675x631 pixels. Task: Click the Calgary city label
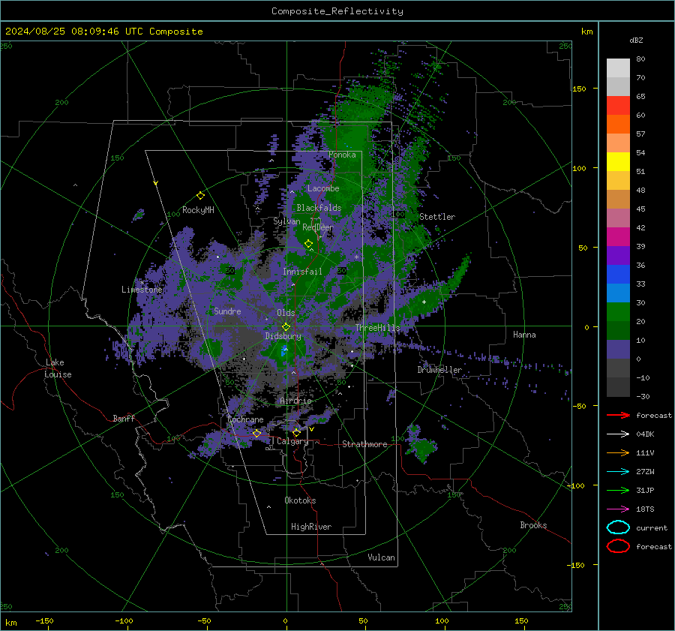pos(292,441)
